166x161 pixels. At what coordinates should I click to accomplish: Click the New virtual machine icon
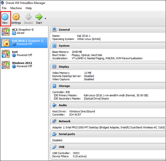point(5,17)
